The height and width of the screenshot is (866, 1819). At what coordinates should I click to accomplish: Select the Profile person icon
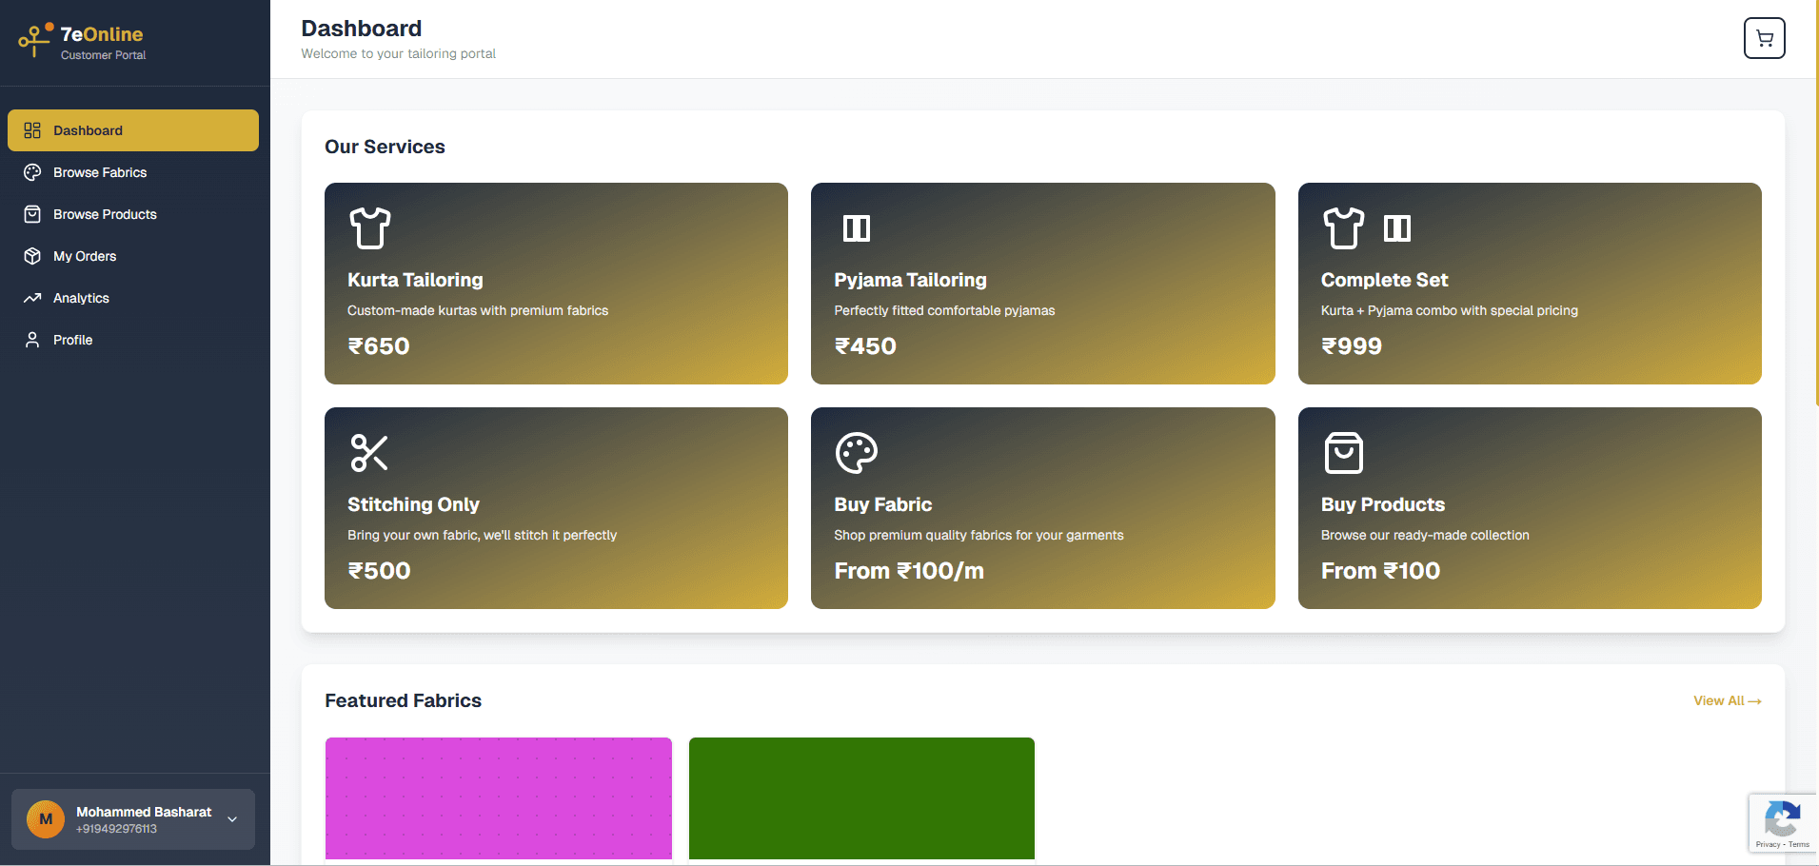32,339
